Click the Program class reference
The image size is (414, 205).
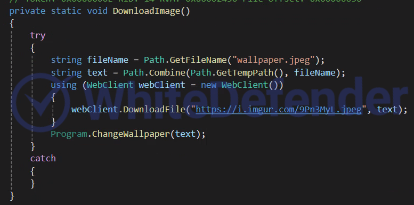point(69,134)
